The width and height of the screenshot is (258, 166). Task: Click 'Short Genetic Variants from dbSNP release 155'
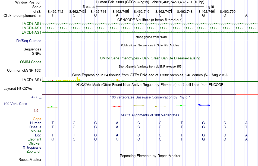(x=150, y=66)
